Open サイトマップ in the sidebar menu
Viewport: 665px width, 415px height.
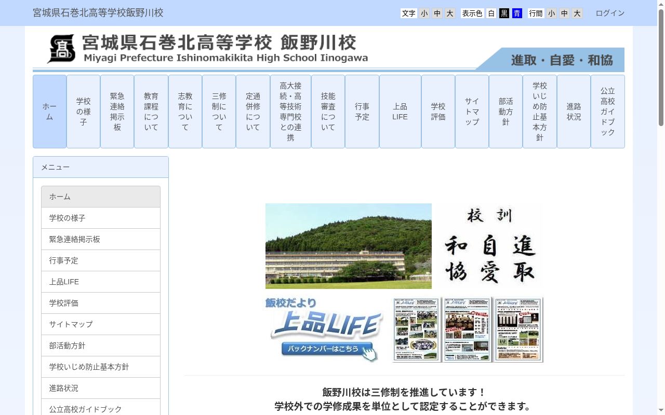pos(101,324)
